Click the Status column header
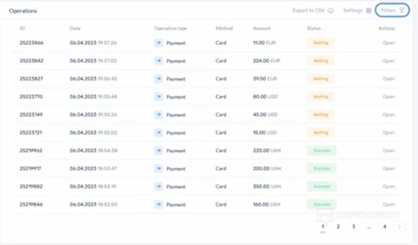Screen dimensions: 418x245 [314, 28]
